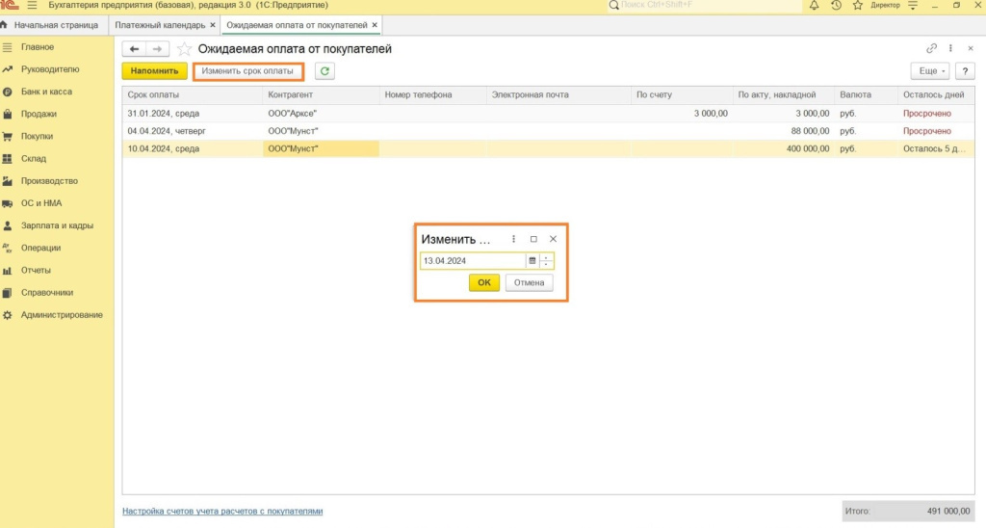Expand the Еще dropdown menu
The image size is (986, 528).
[x=928, y=71]
